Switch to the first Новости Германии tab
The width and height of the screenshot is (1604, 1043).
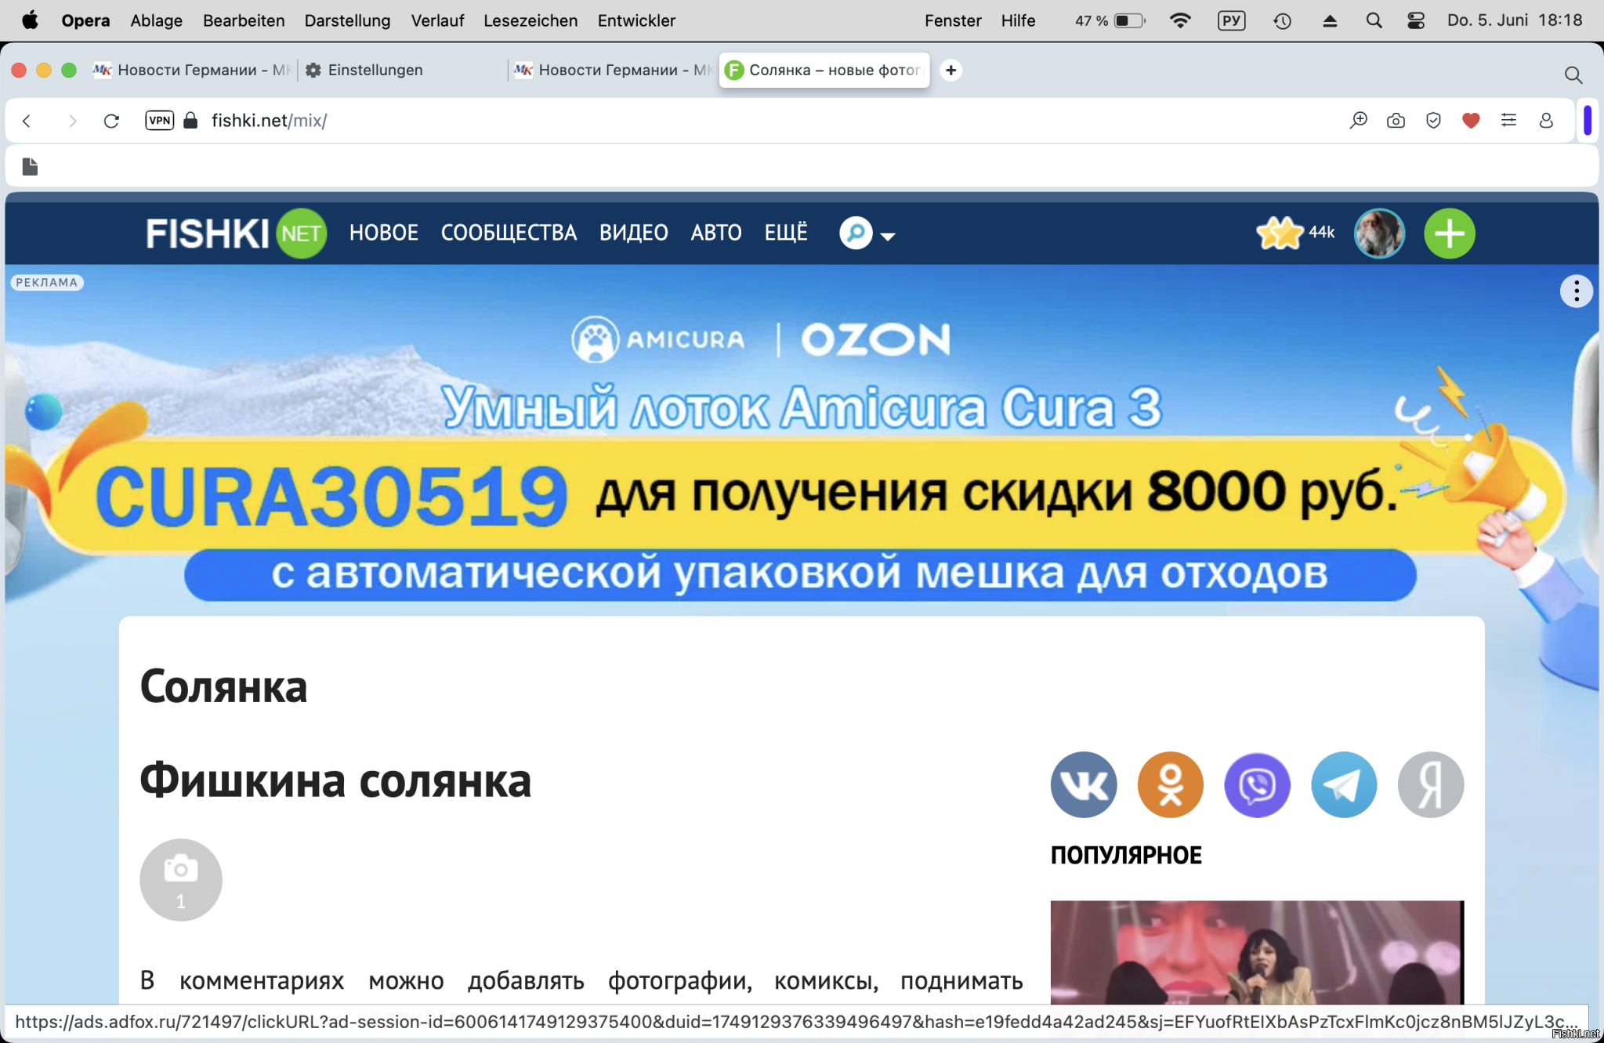coord(191,71)
